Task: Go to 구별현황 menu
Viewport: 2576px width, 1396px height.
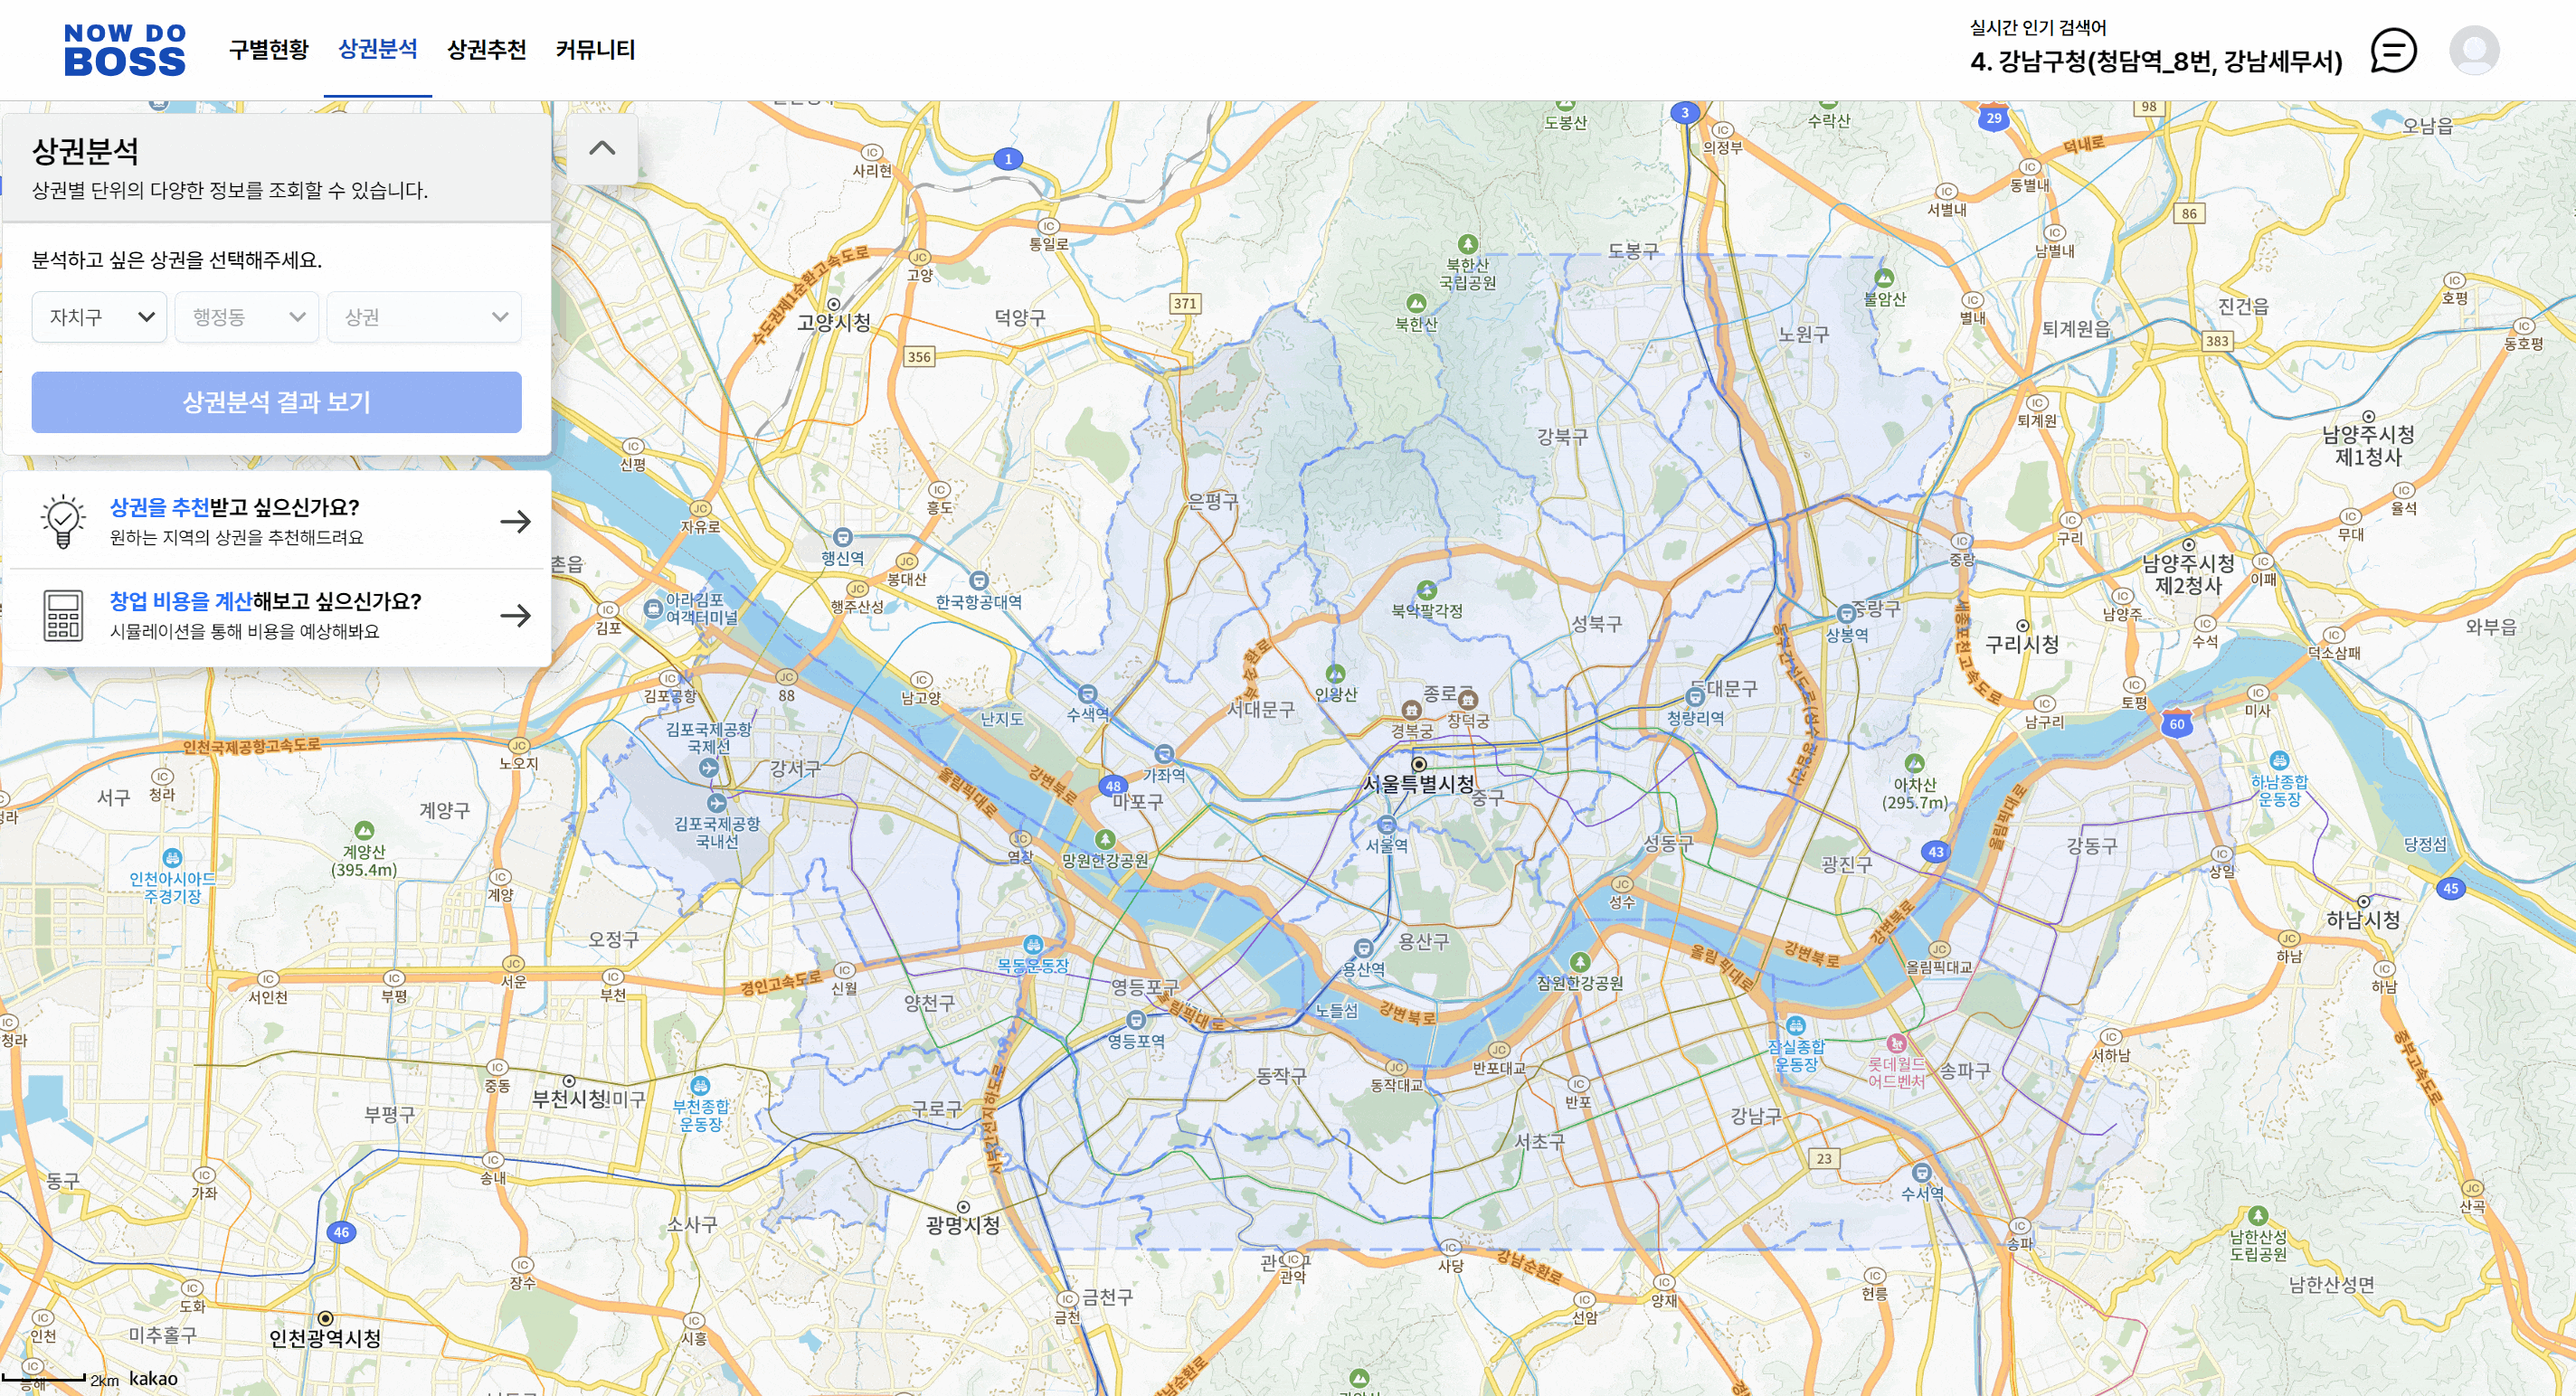Action: tap(268, 49)
